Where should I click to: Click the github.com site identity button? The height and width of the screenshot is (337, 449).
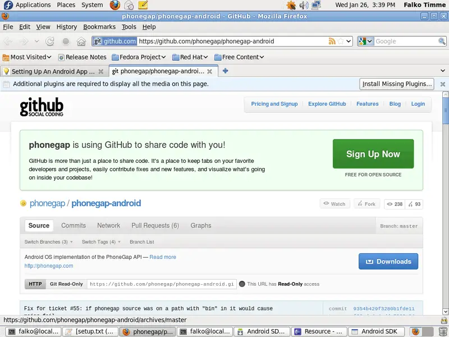(x=115, y=41)
